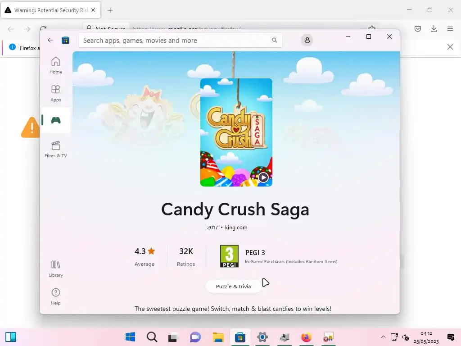This screenshot has height=346, width=461.
Task: Close the Firefox Warning security risk tab
Action: [93, 10]
